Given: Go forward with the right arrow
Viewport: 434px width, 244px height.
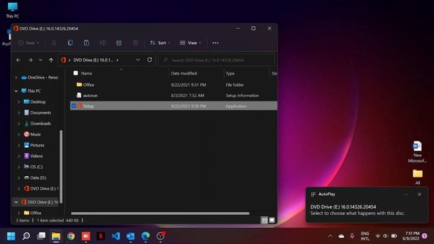Looking at the screenshot, I should point(30,60).
